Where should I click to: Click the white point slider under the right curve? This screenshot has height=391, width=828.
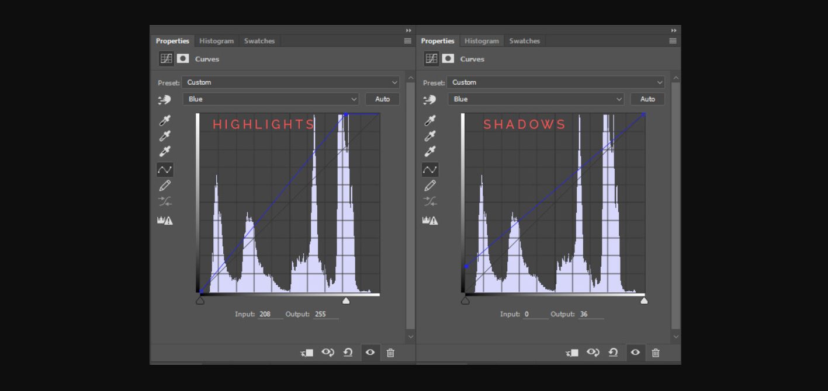pyautogui.click(x=644, y=301)
